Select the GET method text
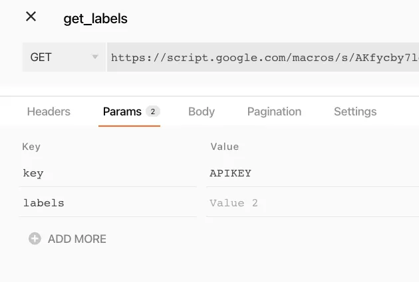The width and height of the screenshot is (419, 282). tap(41, 58)
